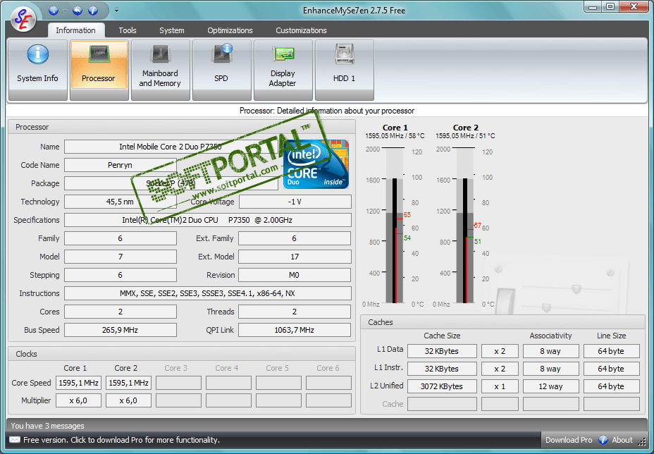This screenshot has width=654, height=454.
Task: Click the Code Name field 'Penryn'
Action: tap(120, 165)
